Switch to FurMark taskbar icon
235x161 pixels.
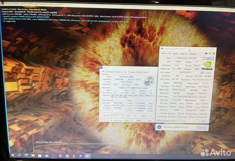(x=74, y=156)
